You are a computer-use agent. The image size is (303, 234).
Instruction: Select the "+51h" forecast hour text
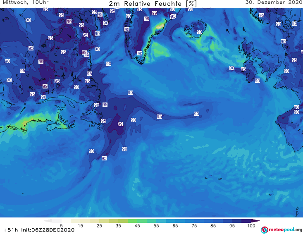pos(10,230)
